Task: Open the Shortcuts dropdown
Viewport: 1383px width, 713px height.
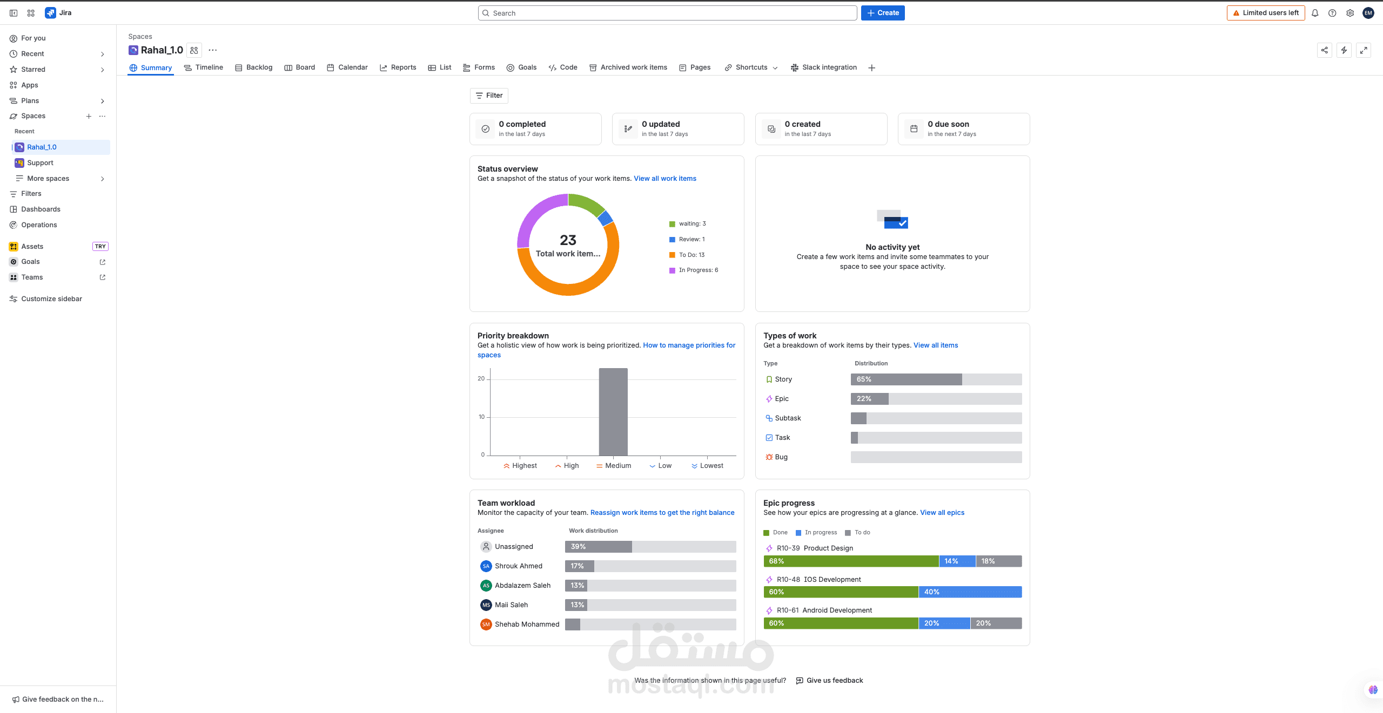Action: pyautogui.click(x=750, y=67)
